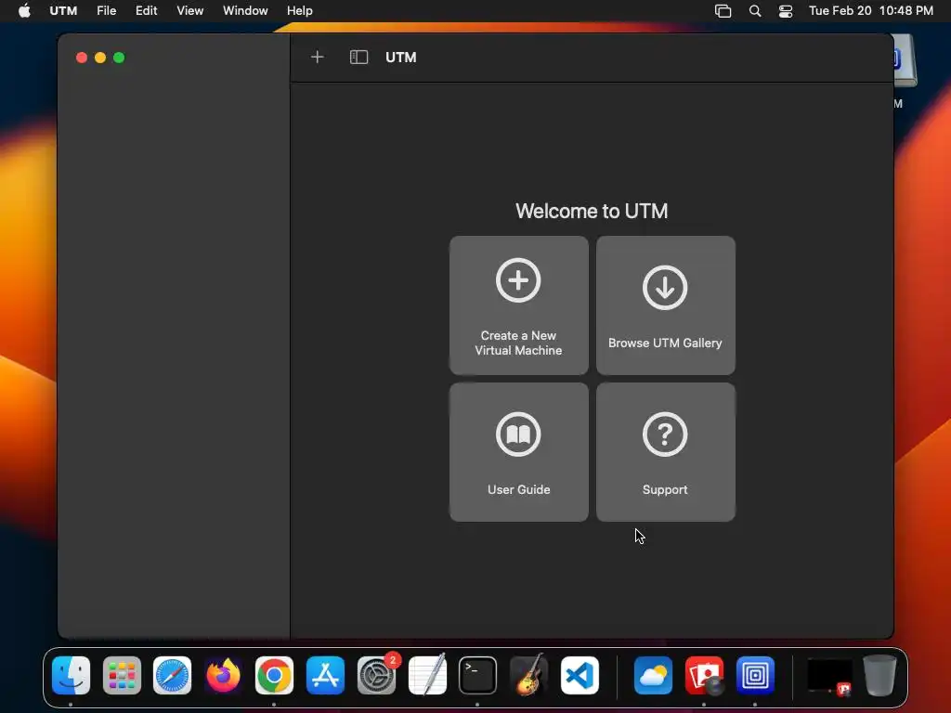Minimize the UTM window with yellow button
This screenshot has width=951, height=713.
click(x=100, y=58)
